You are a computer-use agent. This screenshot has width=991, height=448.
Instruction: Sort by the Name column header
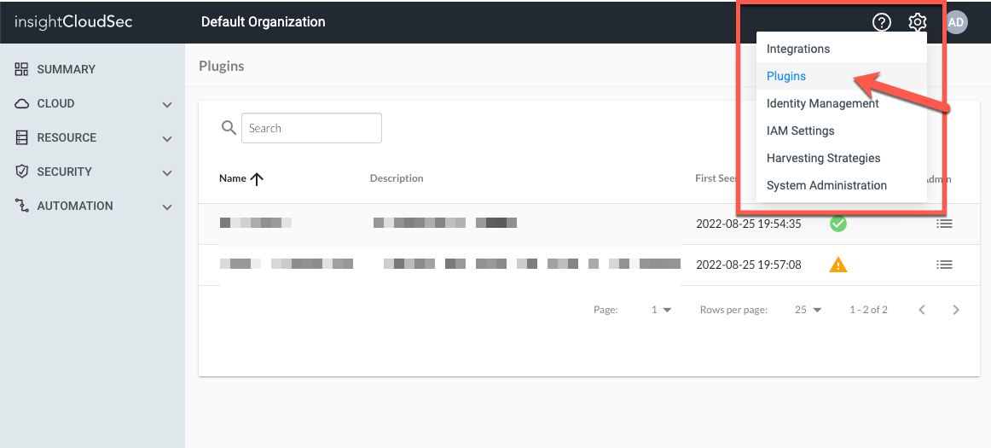[x=233, y=178]
